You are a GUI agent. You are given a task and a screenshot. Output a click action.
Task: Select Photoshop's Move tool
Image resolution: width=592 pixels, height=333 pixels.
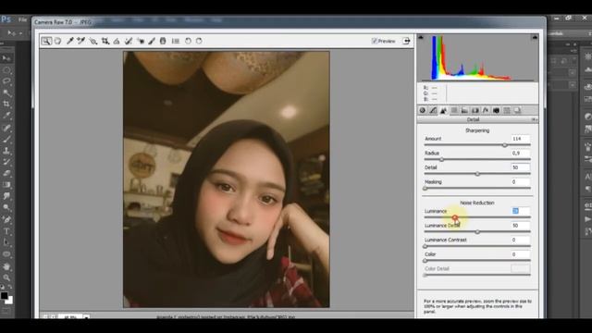pos(6,58)
